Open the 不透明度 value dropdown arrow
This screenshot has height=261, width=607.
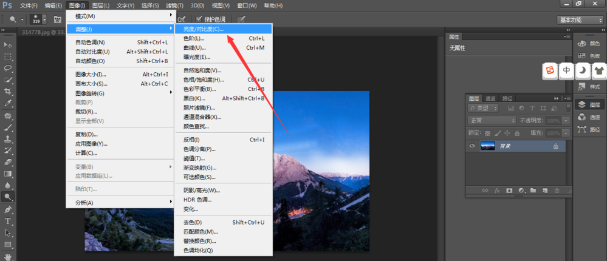tap(566, 121)
